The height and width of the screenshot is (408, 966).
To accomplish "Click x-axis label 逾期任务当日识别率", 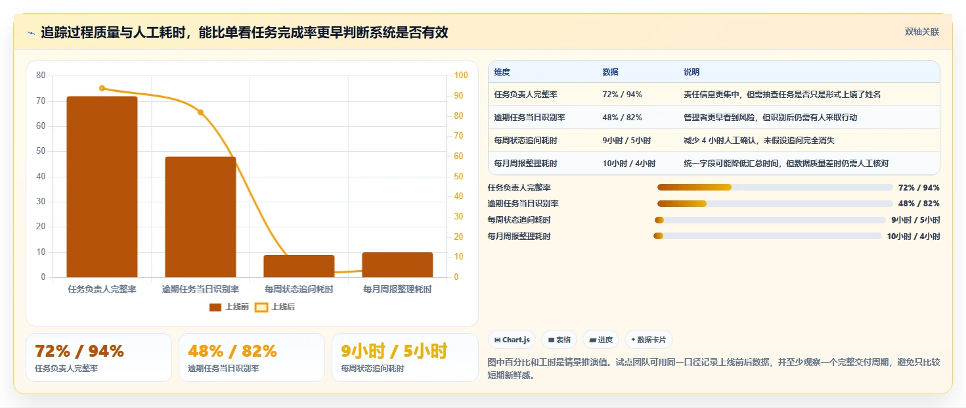I will click(200, 289).
